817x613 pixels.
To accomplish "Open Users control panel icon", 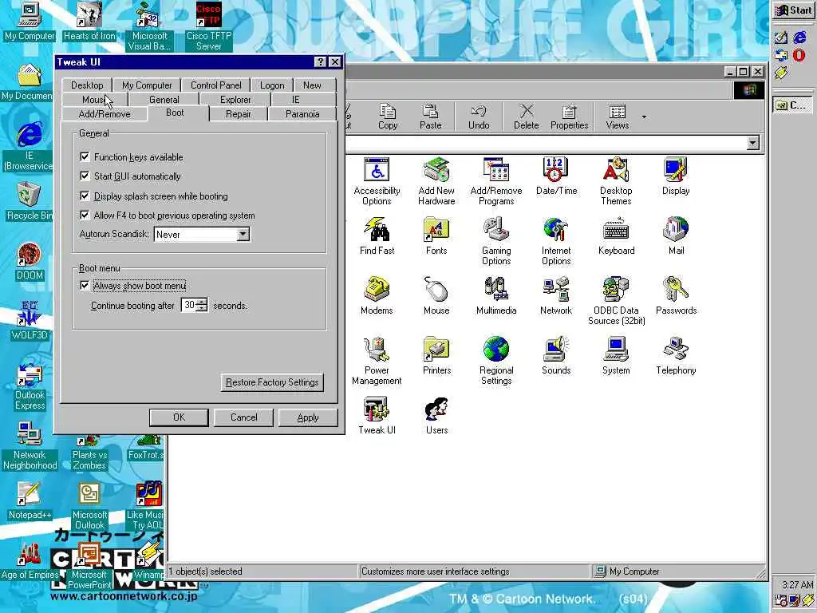I will [436, 416].
